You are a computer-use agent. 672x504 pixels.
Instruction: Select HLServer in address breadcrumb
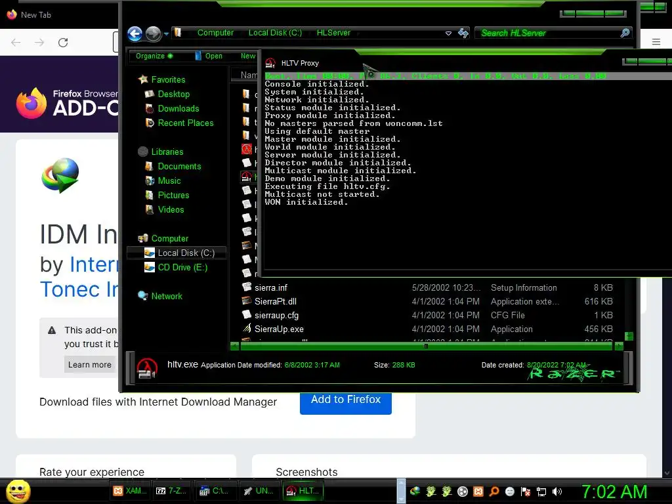click(333, 33)
